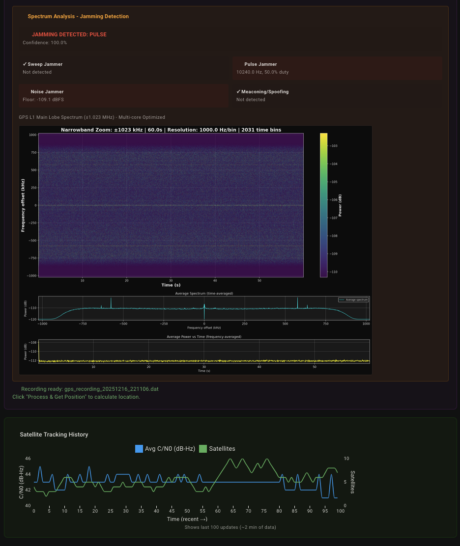Viewport: 460px width, 546px height.
Task: Click the Satellite Tracking History chart line
Action: [186, 482]
